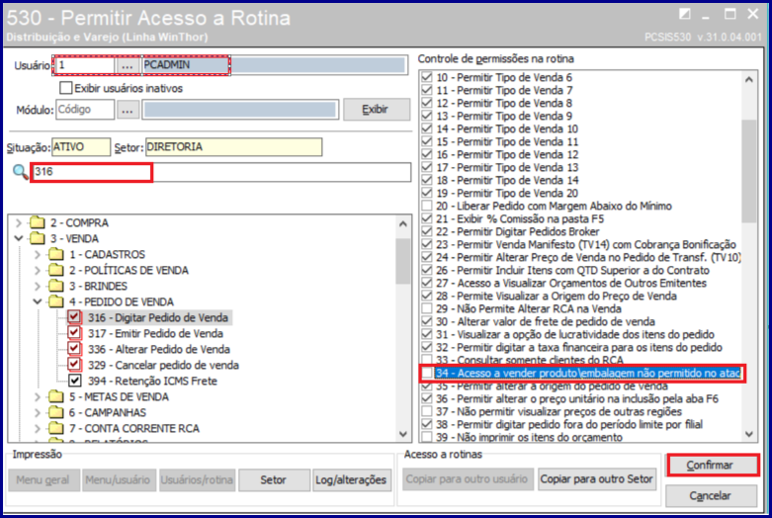Viewport: 772px width, 518px height.
Task: Click the Confirmar button
Action: point(713,465)
